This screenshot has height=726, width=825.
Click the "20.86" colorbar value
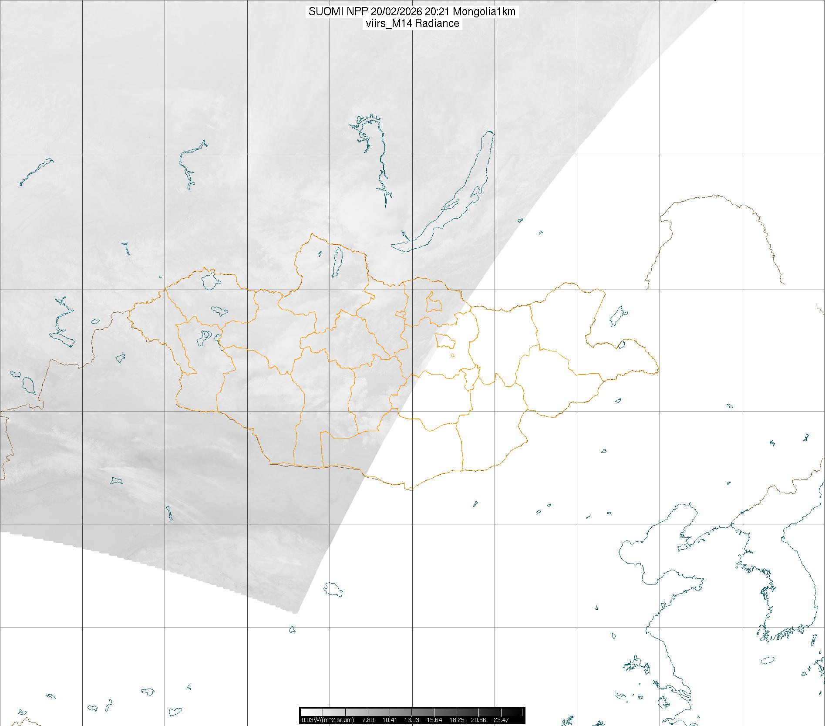point(479,720)
